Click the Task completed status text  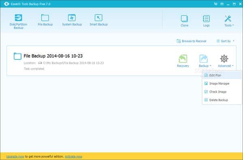34,69
